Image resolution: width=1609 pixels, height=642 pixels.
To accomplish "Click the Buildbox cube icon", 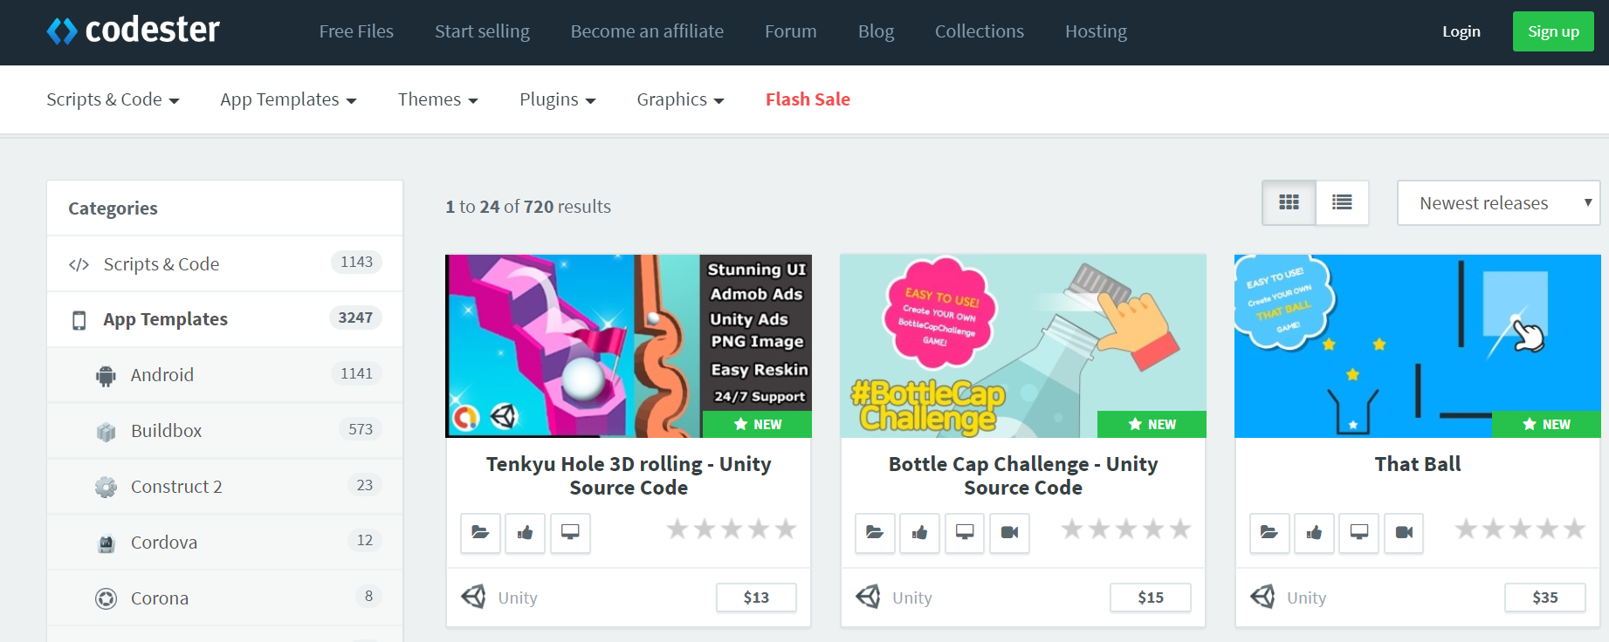I will click(106, 432).
